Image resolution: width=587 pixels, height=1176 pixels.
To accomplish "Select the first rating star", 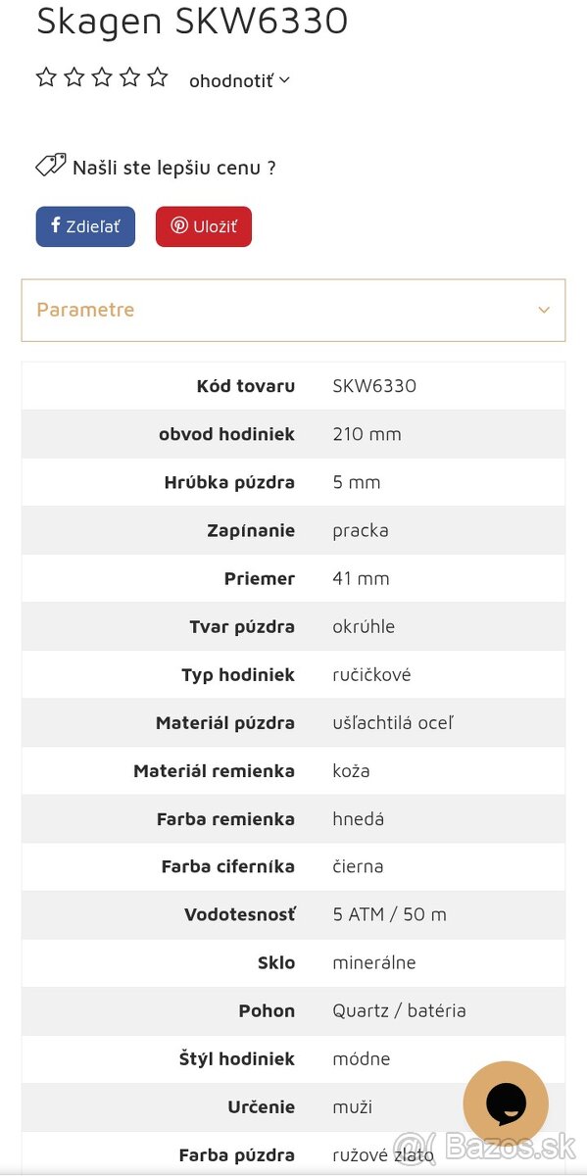I will 45,75.
